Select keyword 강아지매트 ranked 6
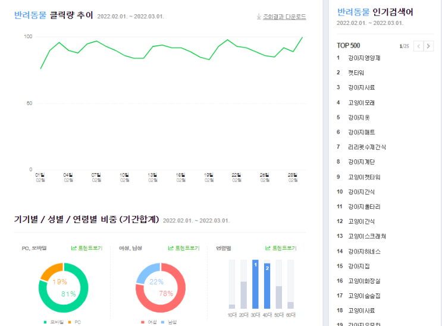The width and height of the screenshot is (442, 326). coord(361,132)
